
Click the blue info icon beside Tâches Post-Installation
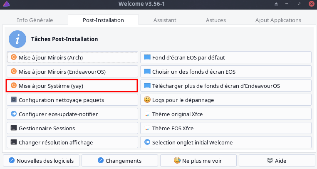coord(17,39)
